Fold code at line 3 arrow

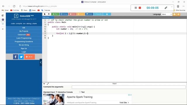point(46,24)
